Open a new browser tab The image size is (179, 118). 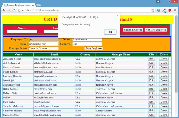click(x=39, y=5)
